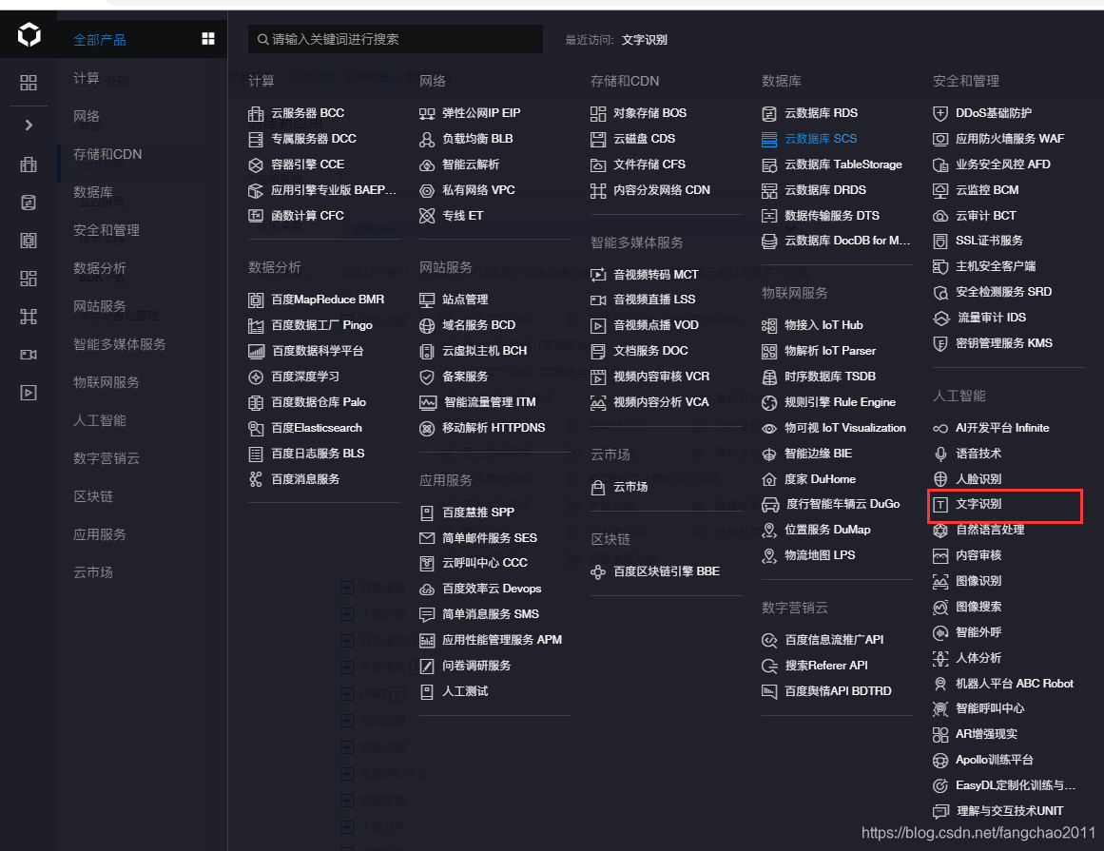Click the 专线 ET icon
The width and height of the screenshot is (1104, 851).
[x=427, y=216]
